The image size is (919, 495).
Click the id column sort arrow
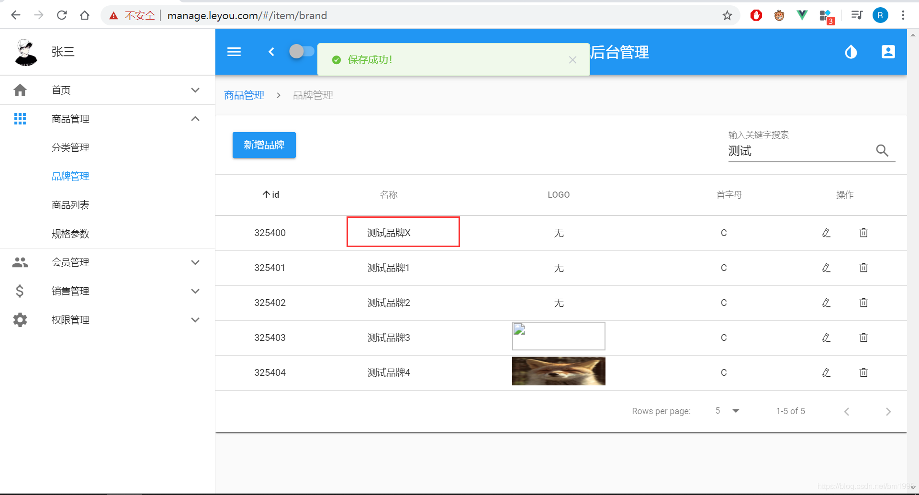click(x=266, y=194)
